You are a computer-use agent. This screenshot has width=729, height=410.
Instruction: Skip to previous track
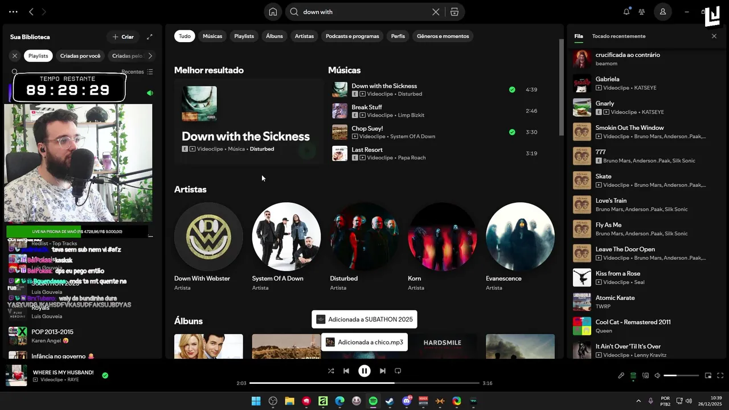pos(346,371)
